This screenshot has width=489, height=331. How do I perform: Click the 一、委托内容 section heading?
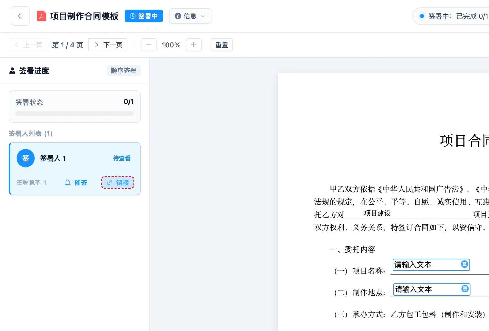tap(352, 249)
